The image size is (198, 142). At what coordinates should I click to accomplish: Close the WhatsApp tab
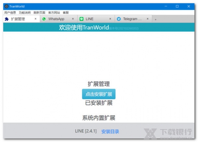[73, 19]
